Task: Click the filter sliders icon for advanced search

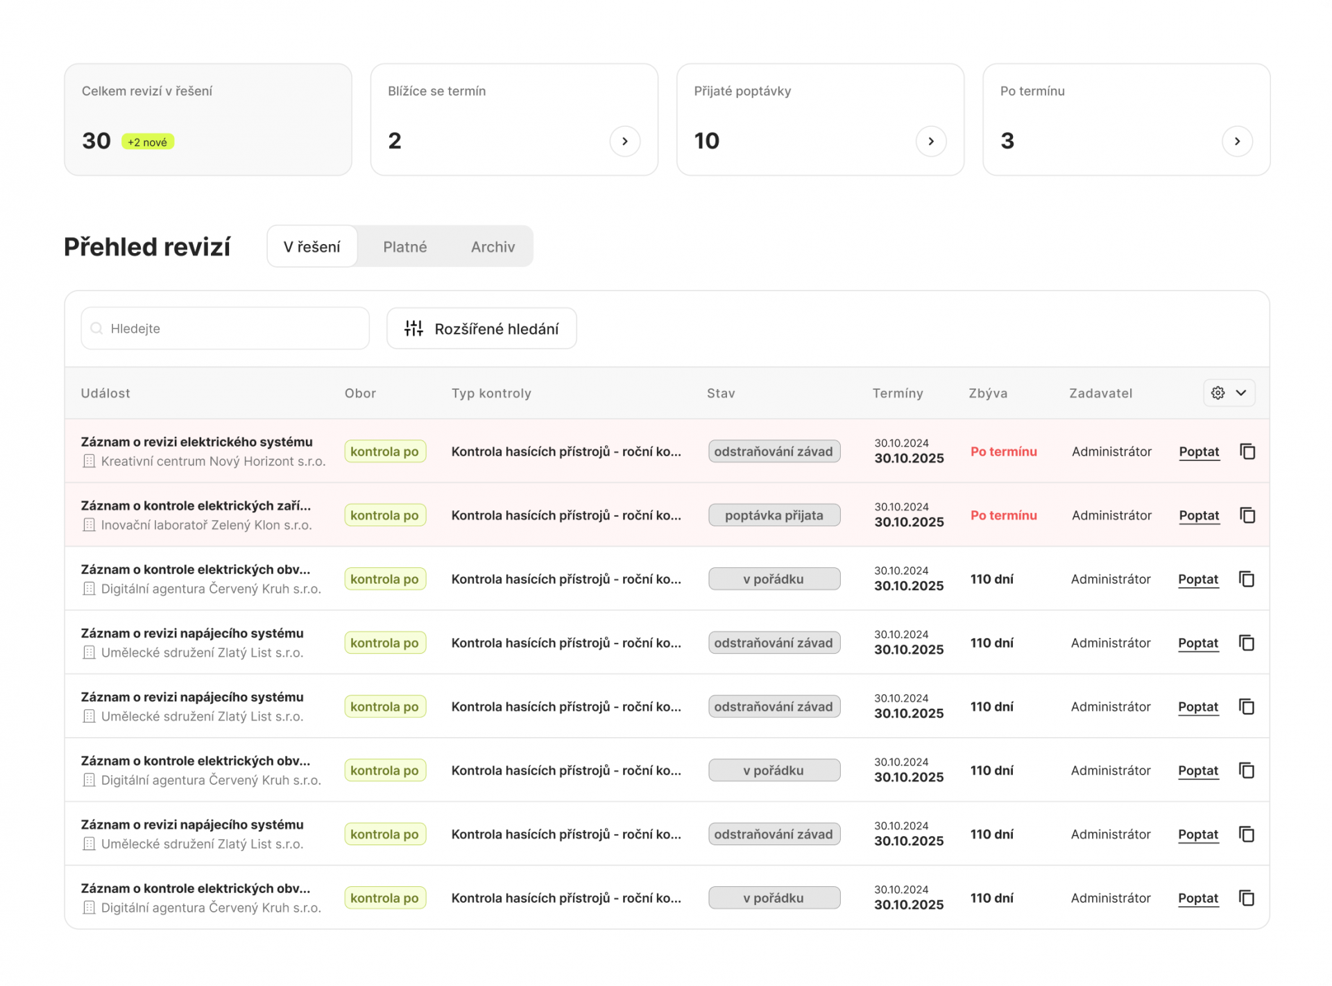Action: click(x=413, y=329)
